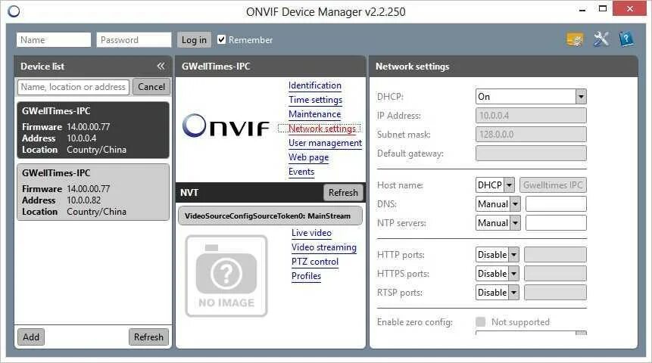Focus the NTP servers address field
The width and height of the screenshot is (652, 363).
pos(556,223)
